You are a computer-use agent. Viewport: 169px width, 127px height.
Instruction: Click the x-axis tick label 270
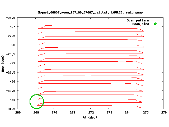click(x=54, y=112)
